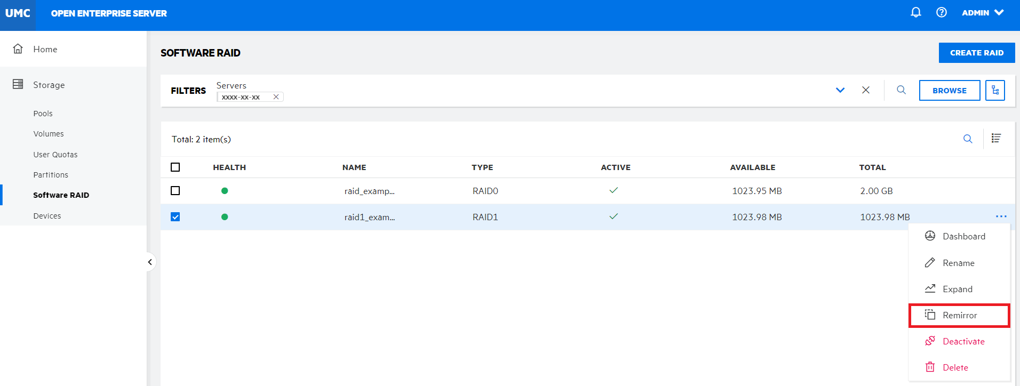1020x386 pixels.
Task: Open the server tree view icon
Action: point(995,91)
